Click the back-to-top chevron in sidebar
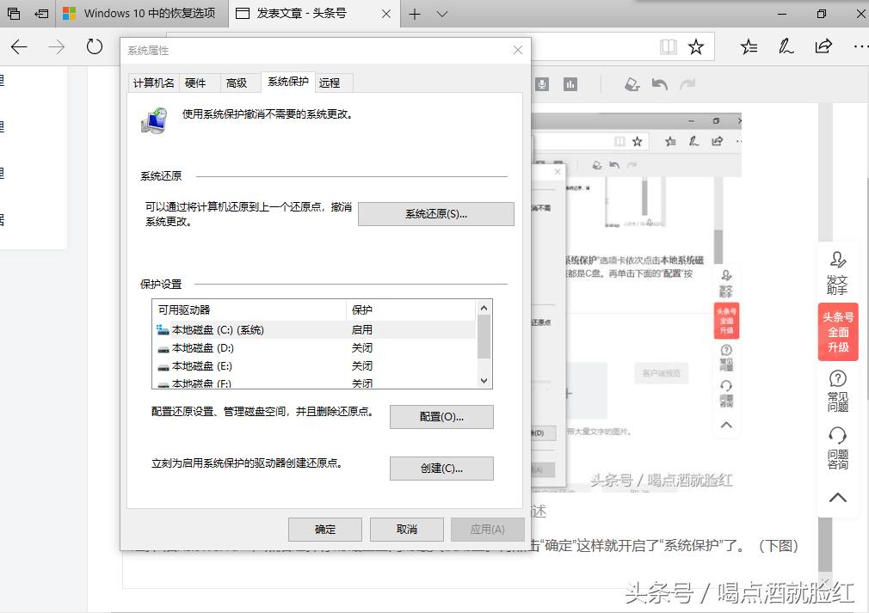The height and width of the screenshot is (613, 869). 837,497
